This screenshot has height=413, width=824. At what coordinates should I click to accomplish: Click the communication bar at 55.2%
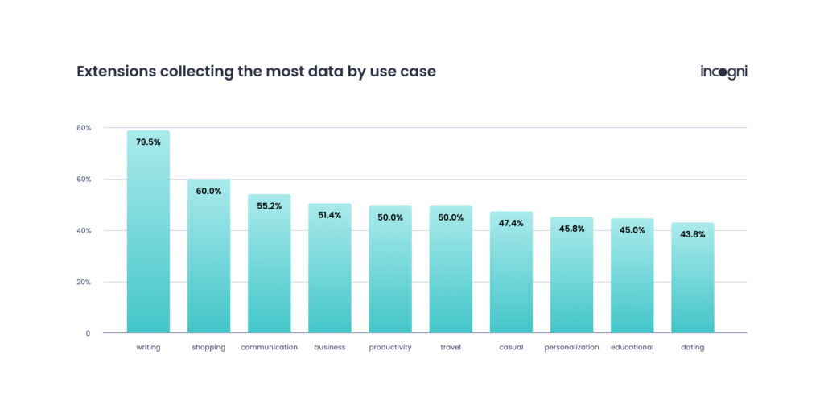(269, 264)
